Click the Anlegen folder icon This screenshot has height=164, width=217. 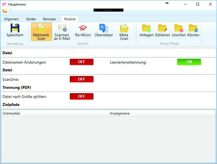146,28
